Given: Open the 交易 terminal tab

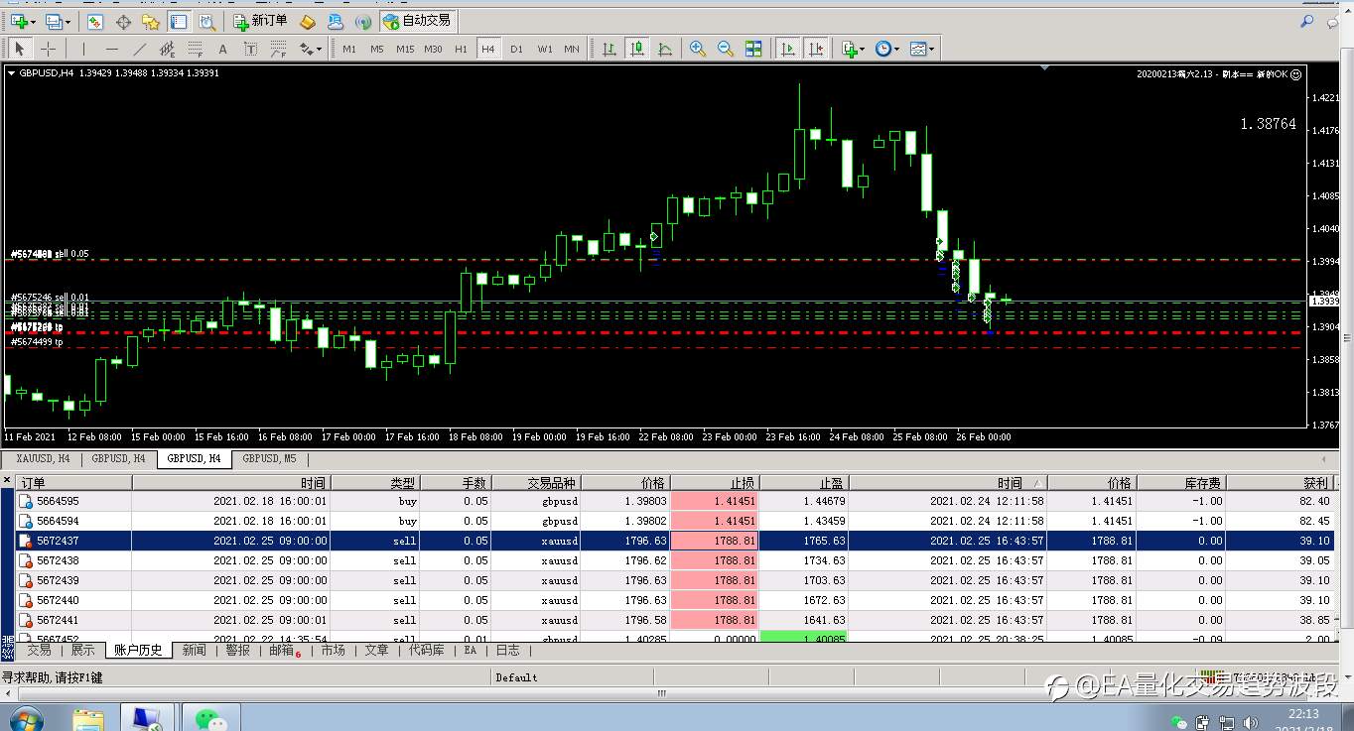Looking at the screenshot, I should pyautogui.click(x=39, y=651).
